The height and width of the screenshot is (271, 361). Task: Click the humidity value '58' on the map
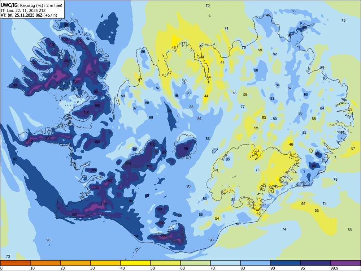point(314,119)
